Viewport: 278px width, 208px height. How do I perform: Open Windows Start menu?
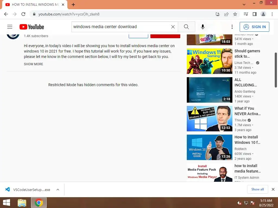pos(7,203)
